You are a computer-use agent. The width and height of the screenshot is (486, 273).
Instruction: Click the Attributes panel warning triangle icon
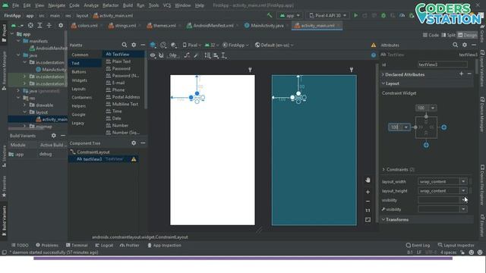pyautogui.click(x=374, y=45)
